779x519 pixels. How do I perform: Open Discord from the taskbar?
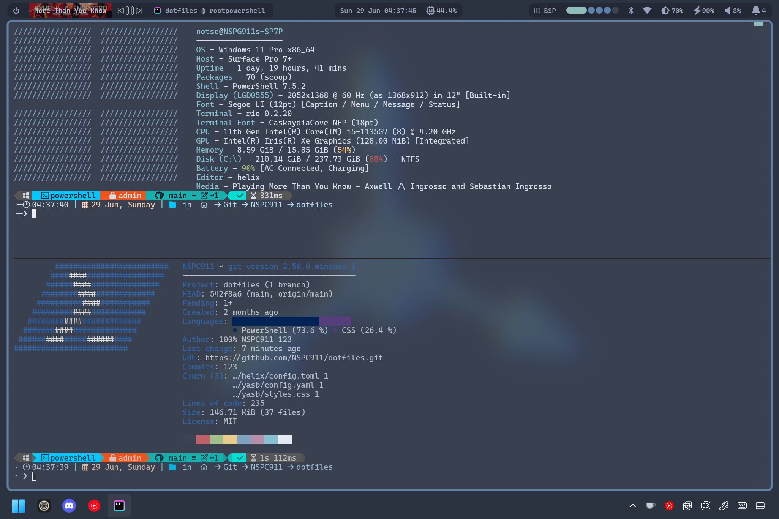pos(69,506)
